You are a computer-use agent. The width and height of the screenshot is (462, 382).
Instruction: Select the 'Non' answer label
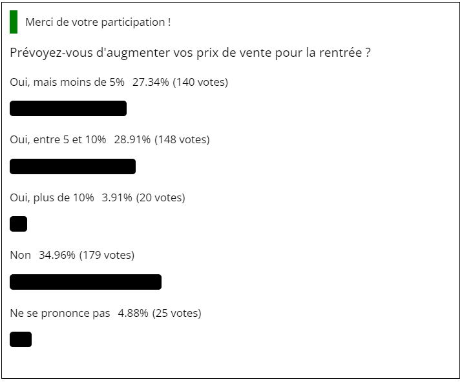coord(20,255)
